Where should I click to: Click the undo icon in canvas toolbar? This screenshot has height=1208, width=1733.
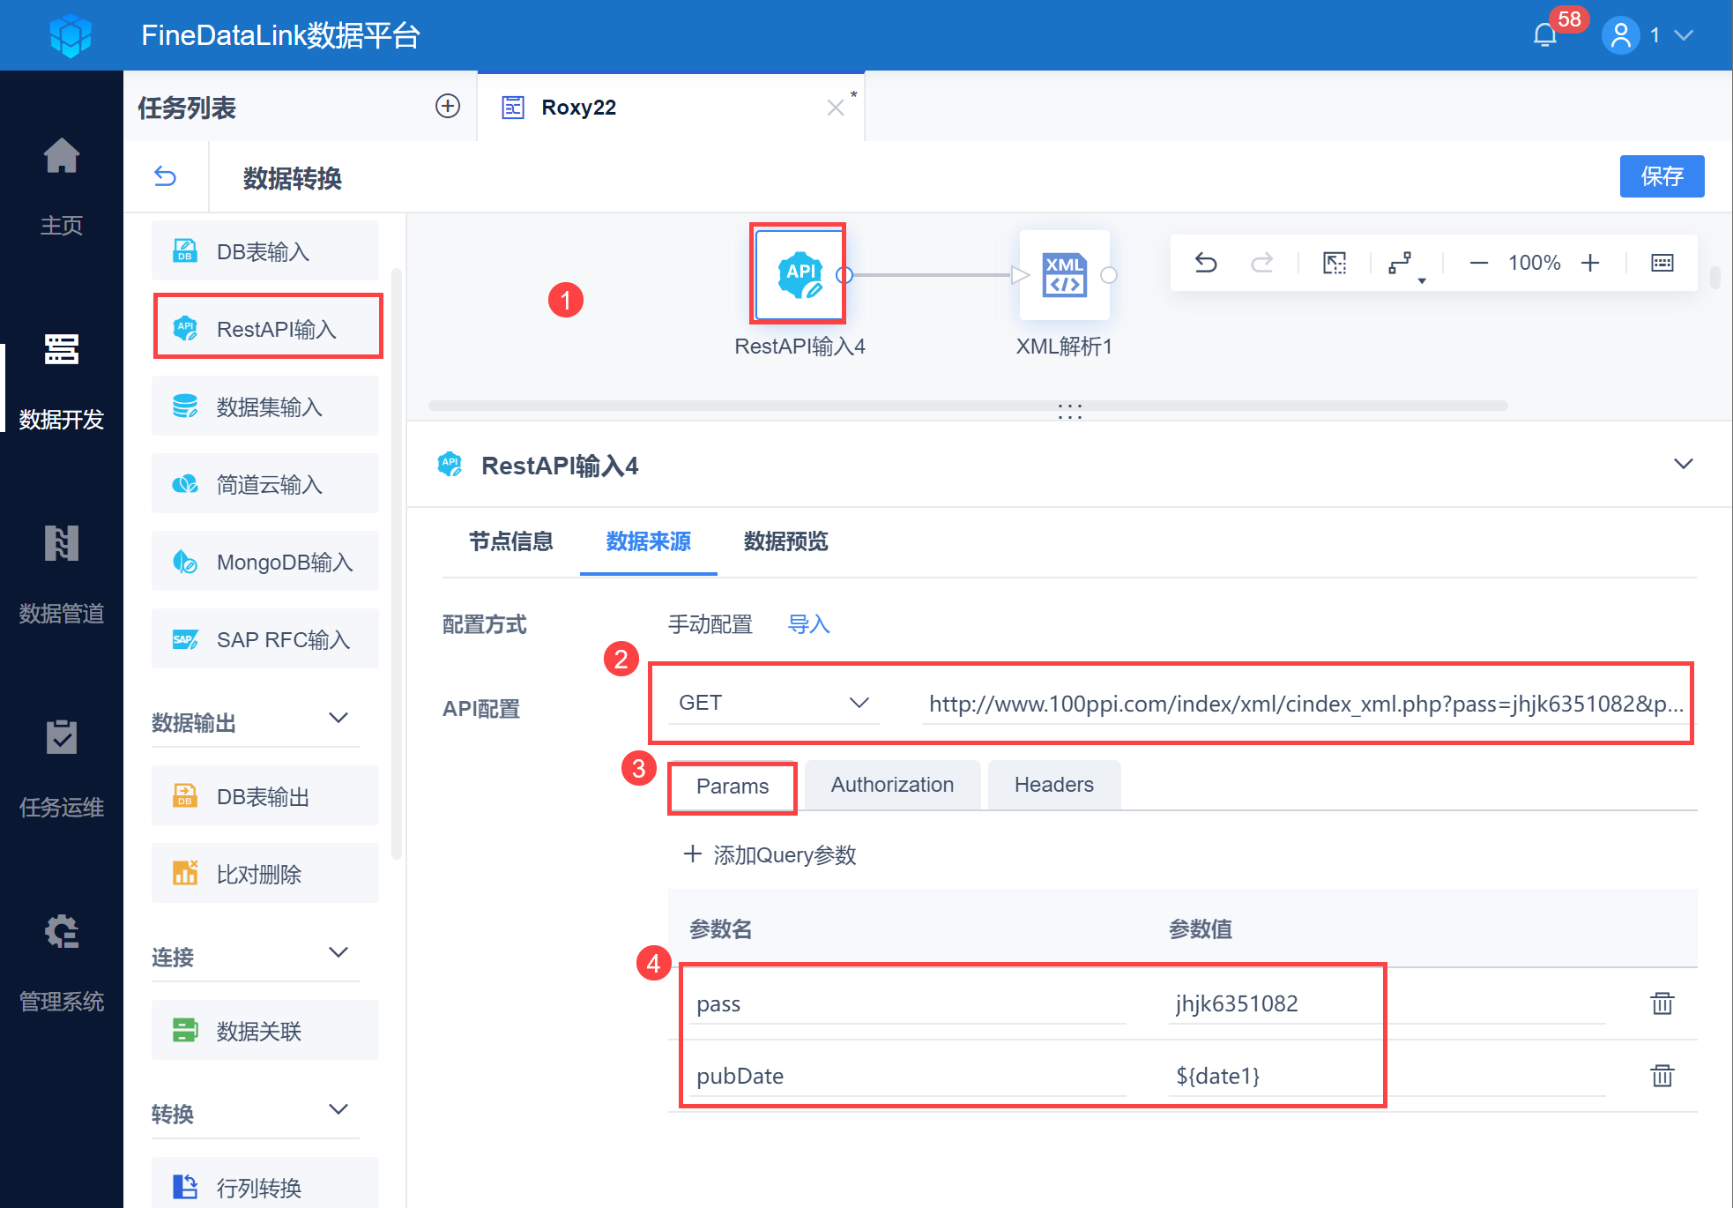click(1205, 263)
